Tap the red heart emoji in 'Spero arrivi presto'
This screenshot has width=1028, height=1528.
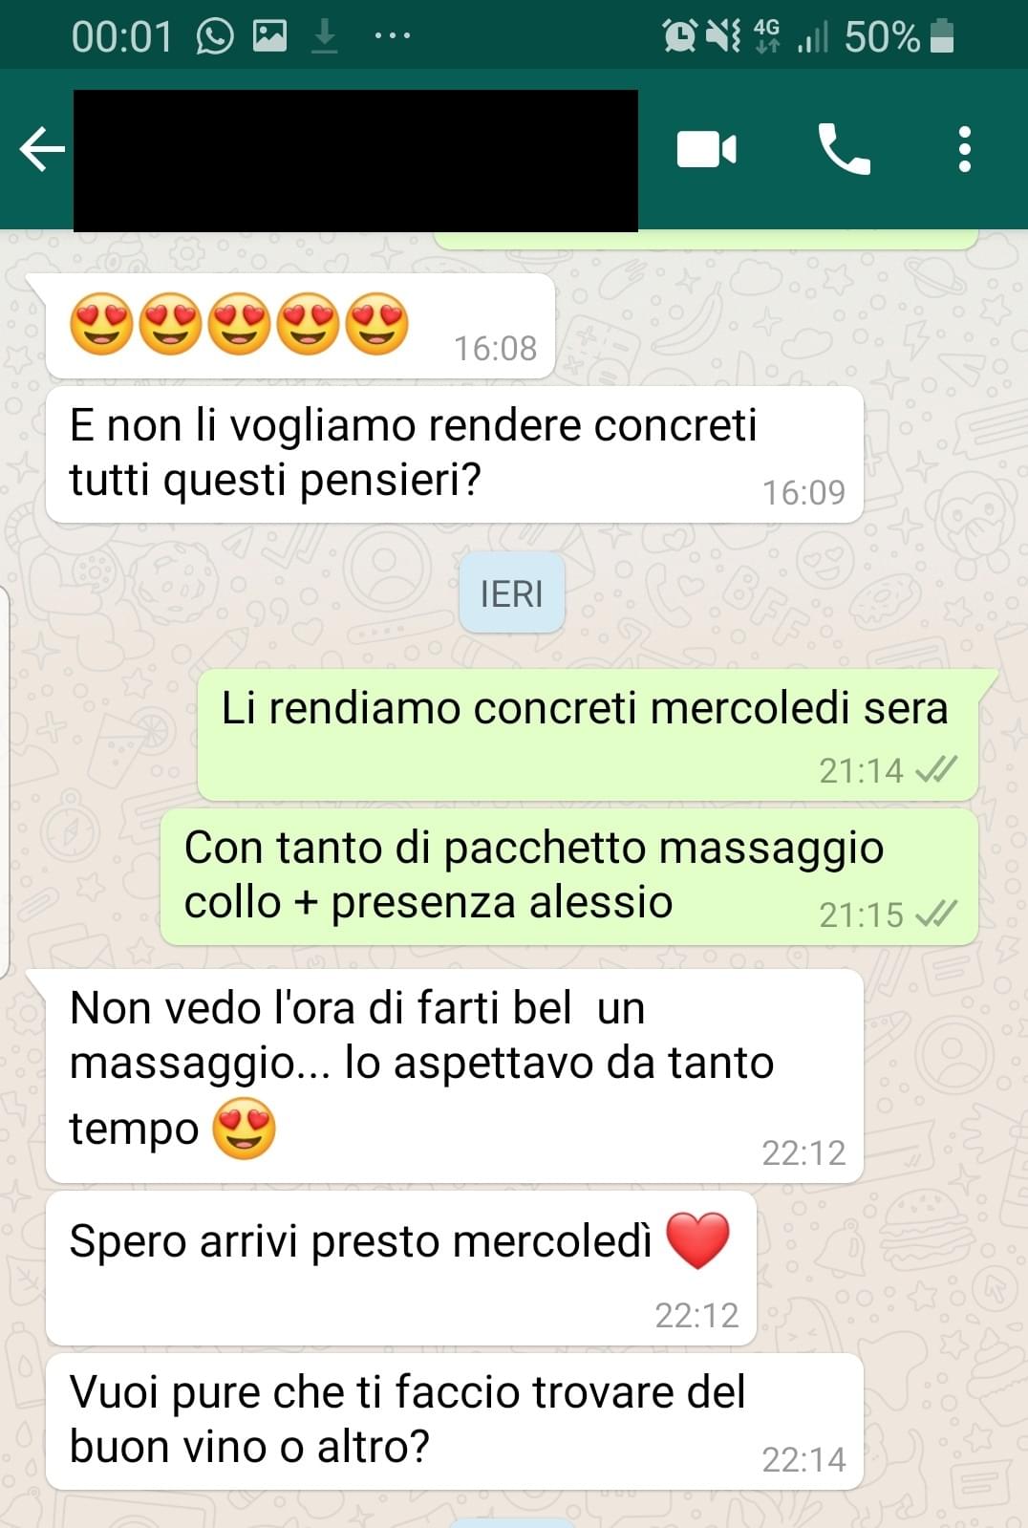point(697,1240)
